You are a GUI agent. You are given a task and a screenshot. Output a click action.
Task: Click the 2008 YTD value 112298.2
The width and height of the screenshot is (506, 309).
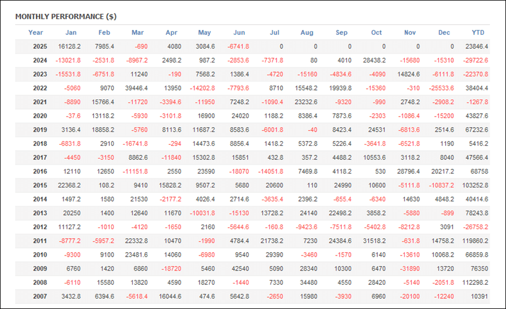tap(475, 283)
